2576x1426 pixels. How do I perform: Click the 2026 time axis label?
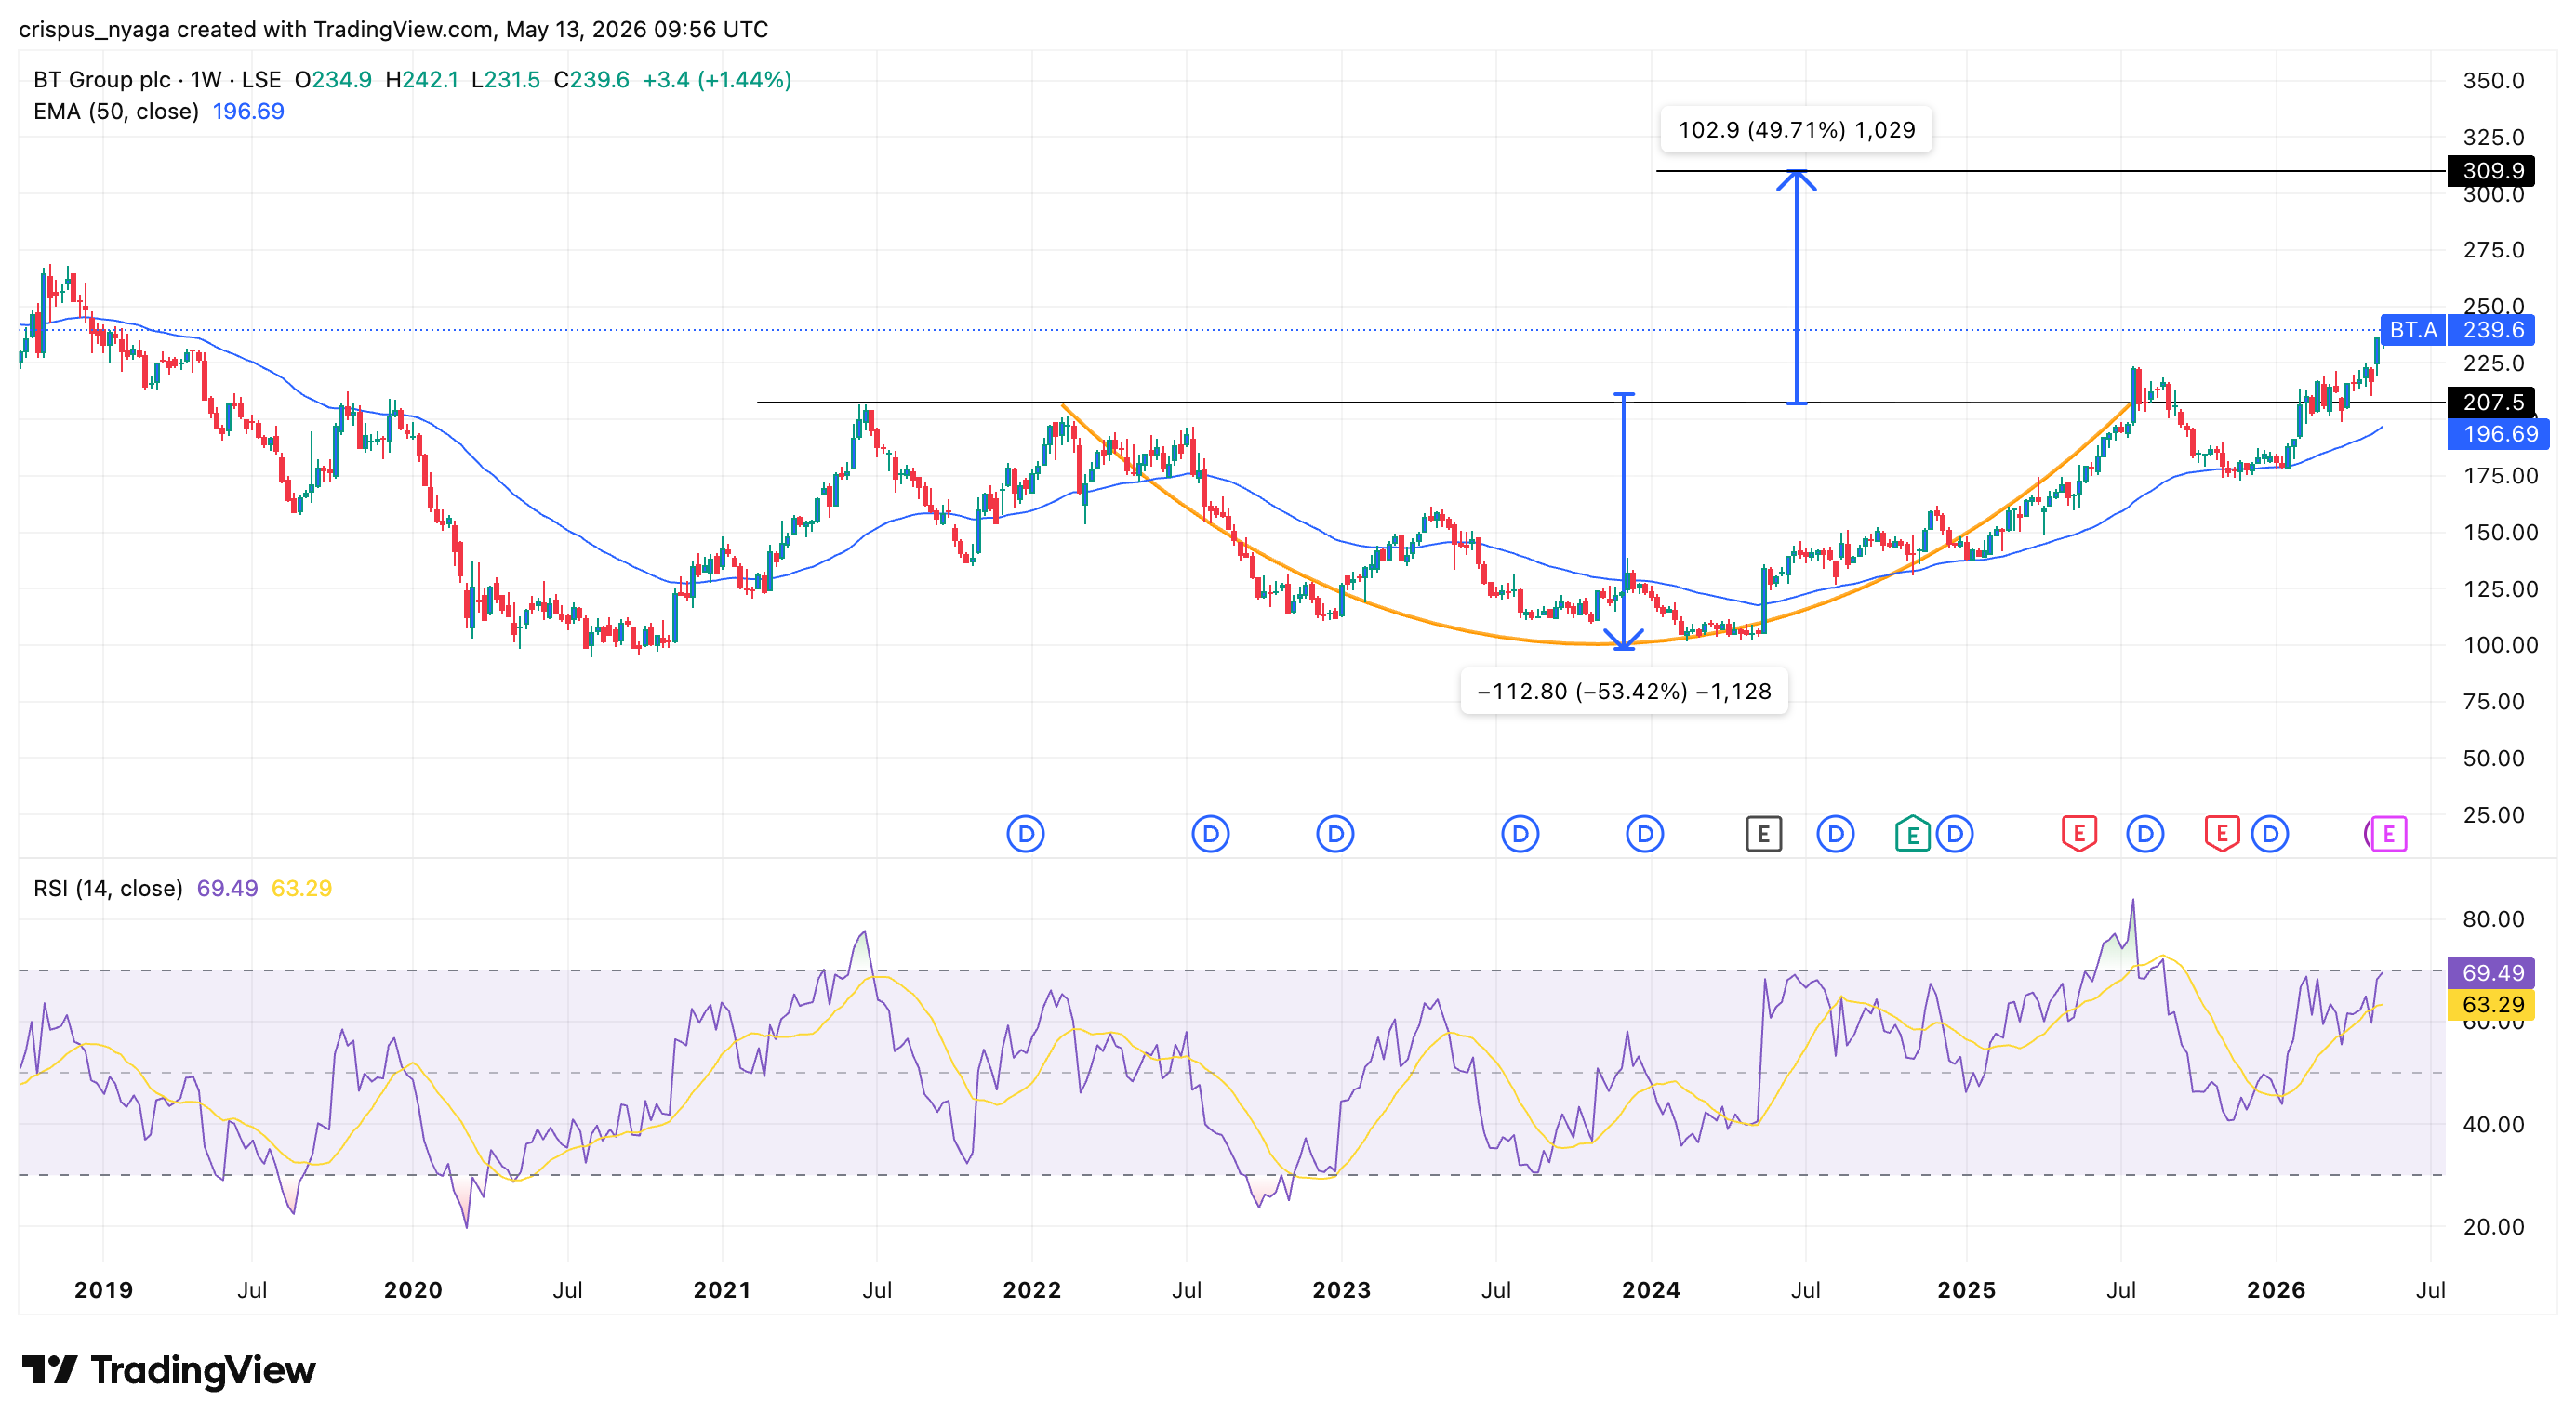click(2276, 1290)
